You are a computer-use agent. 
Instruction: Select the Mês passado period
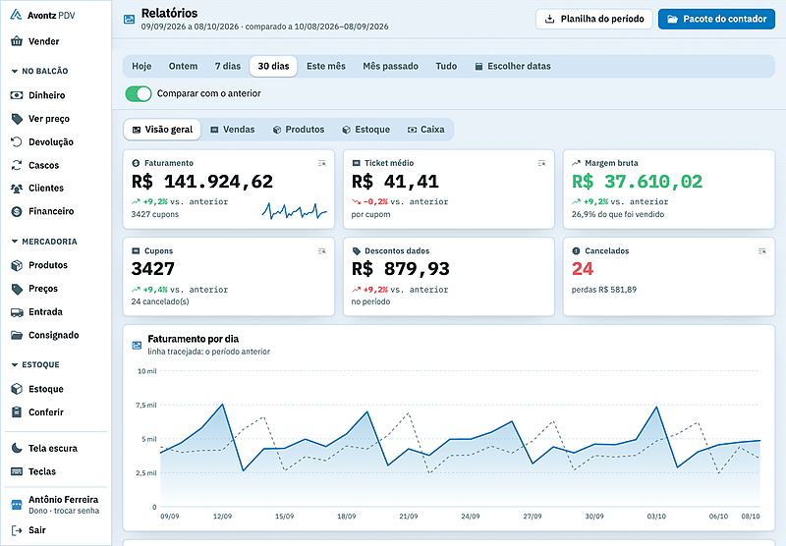(390, 66)
